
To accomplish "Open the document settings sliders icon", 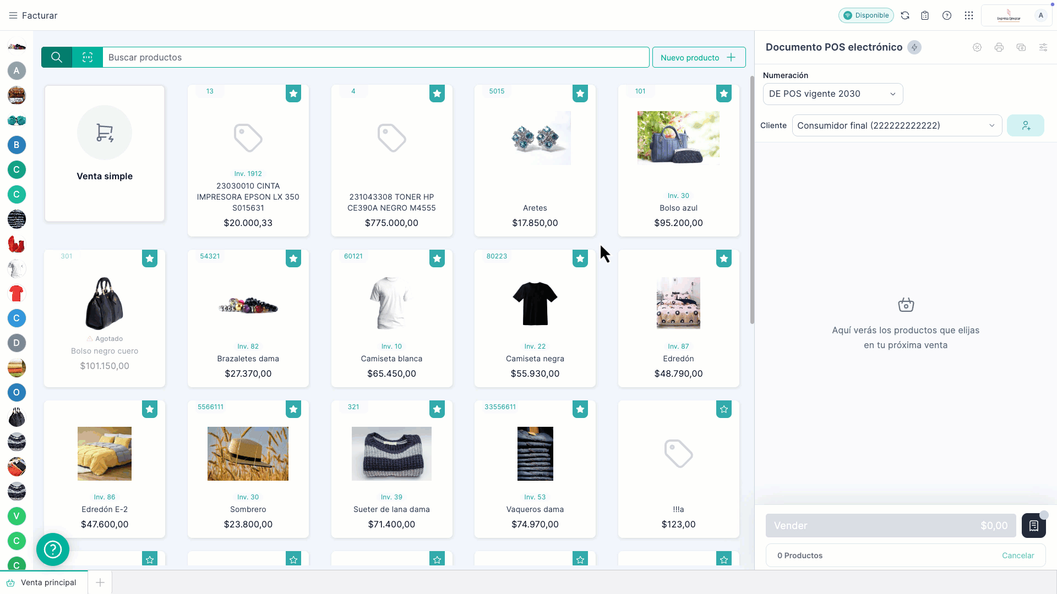I will click(1043, 47).
